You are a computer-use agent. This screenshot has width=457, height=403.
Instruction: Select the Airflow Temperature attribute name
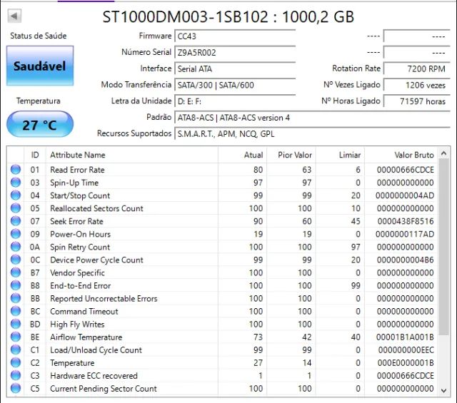coord(86,337)
